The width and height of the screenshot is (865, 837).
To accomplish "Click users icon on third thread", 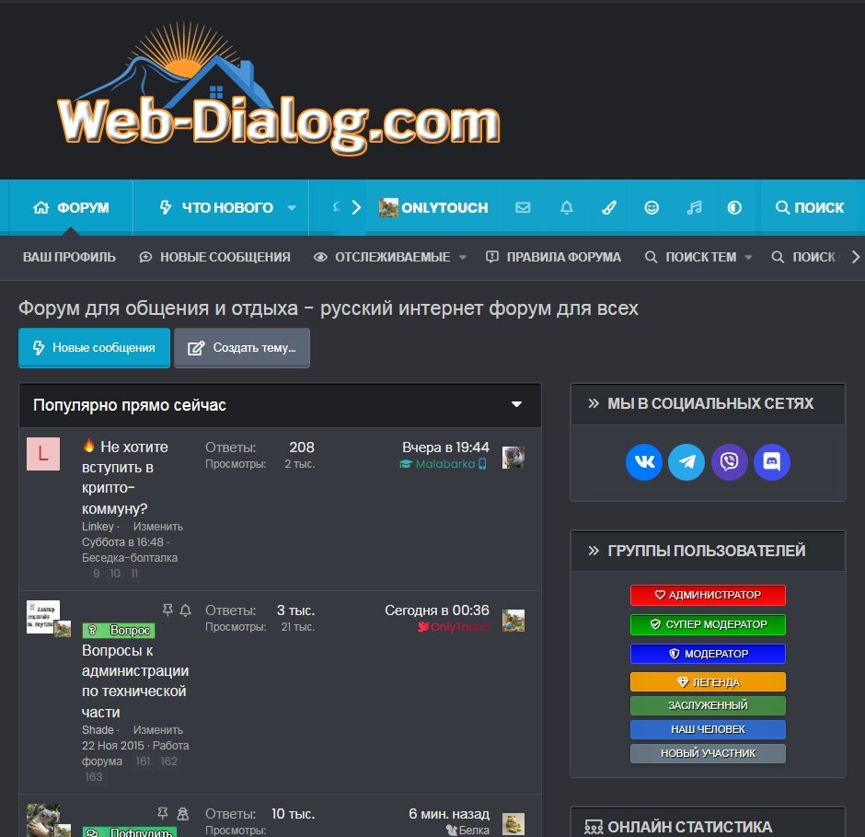I will (182, 813).
